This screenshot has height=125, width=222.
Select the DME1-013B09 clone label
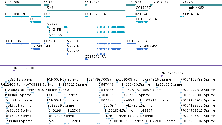pyautogui.click(x=172, y=73)
